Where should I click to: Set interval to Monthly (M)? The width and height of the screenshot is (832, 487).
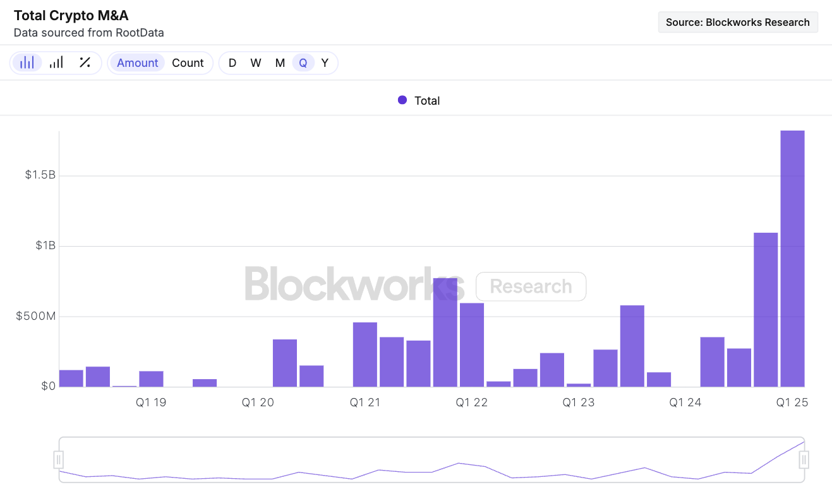click(280, 63)
